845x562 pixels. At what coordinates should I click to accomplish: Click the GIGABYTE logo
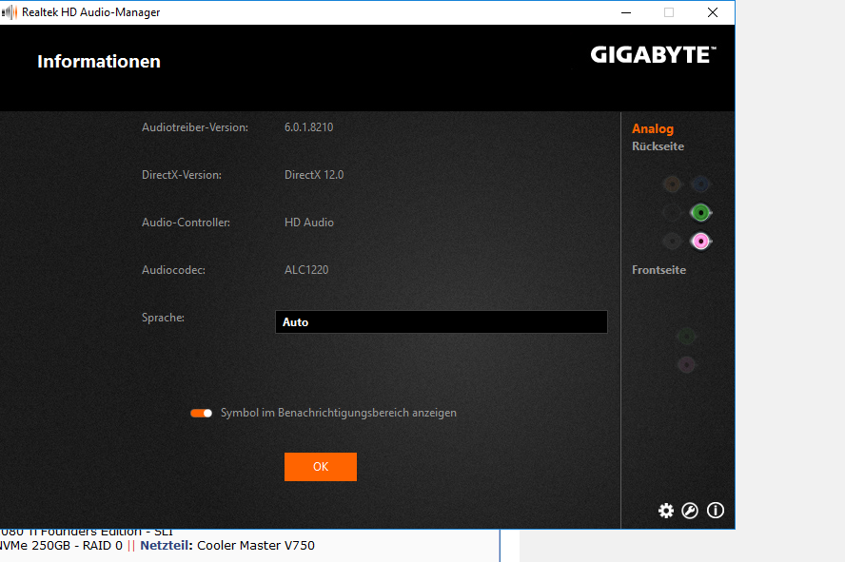[x=653, y=54]
